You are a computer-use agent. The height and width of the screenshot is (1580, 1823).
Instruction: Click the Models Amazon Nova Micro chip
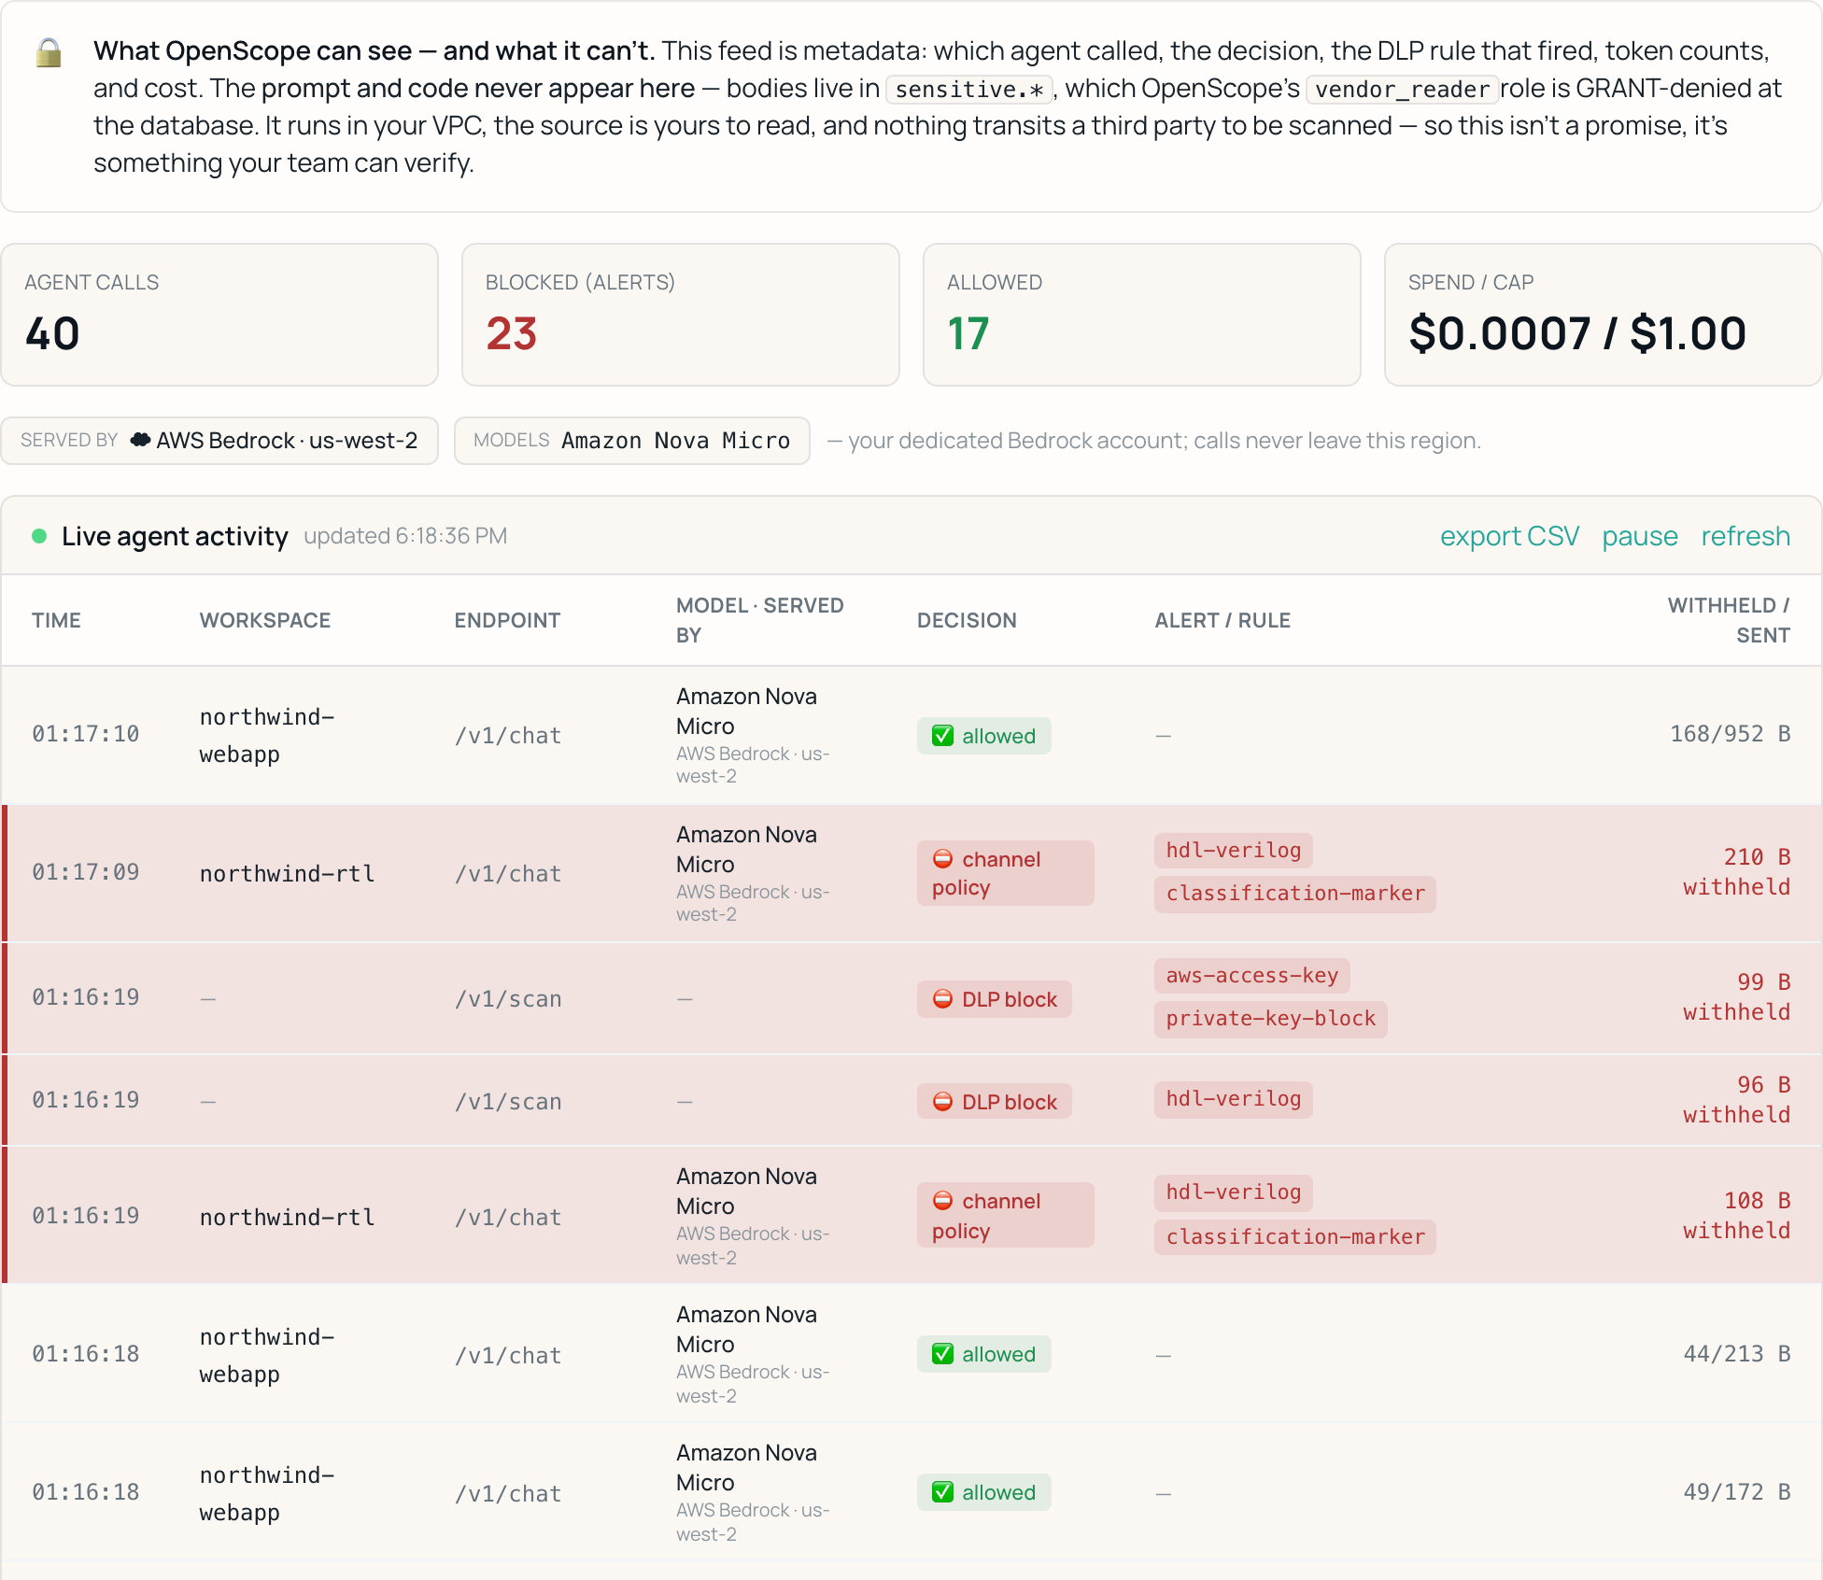click(632, 440)
